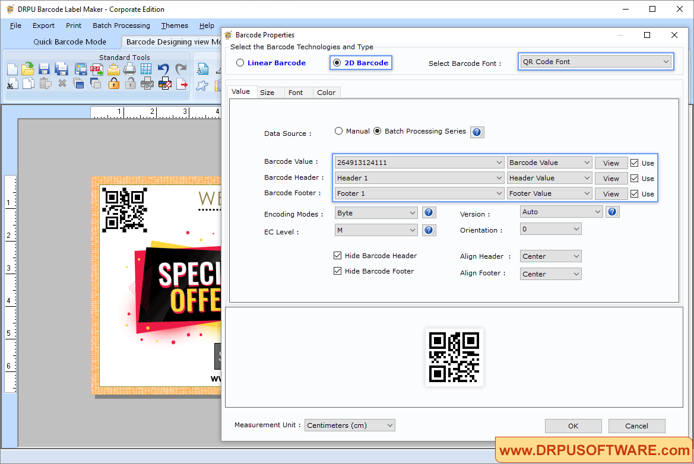Click the printer with checkmark icon
This screenshot has width=694, height=464.
pyautogui.click(x=147, y=83)
